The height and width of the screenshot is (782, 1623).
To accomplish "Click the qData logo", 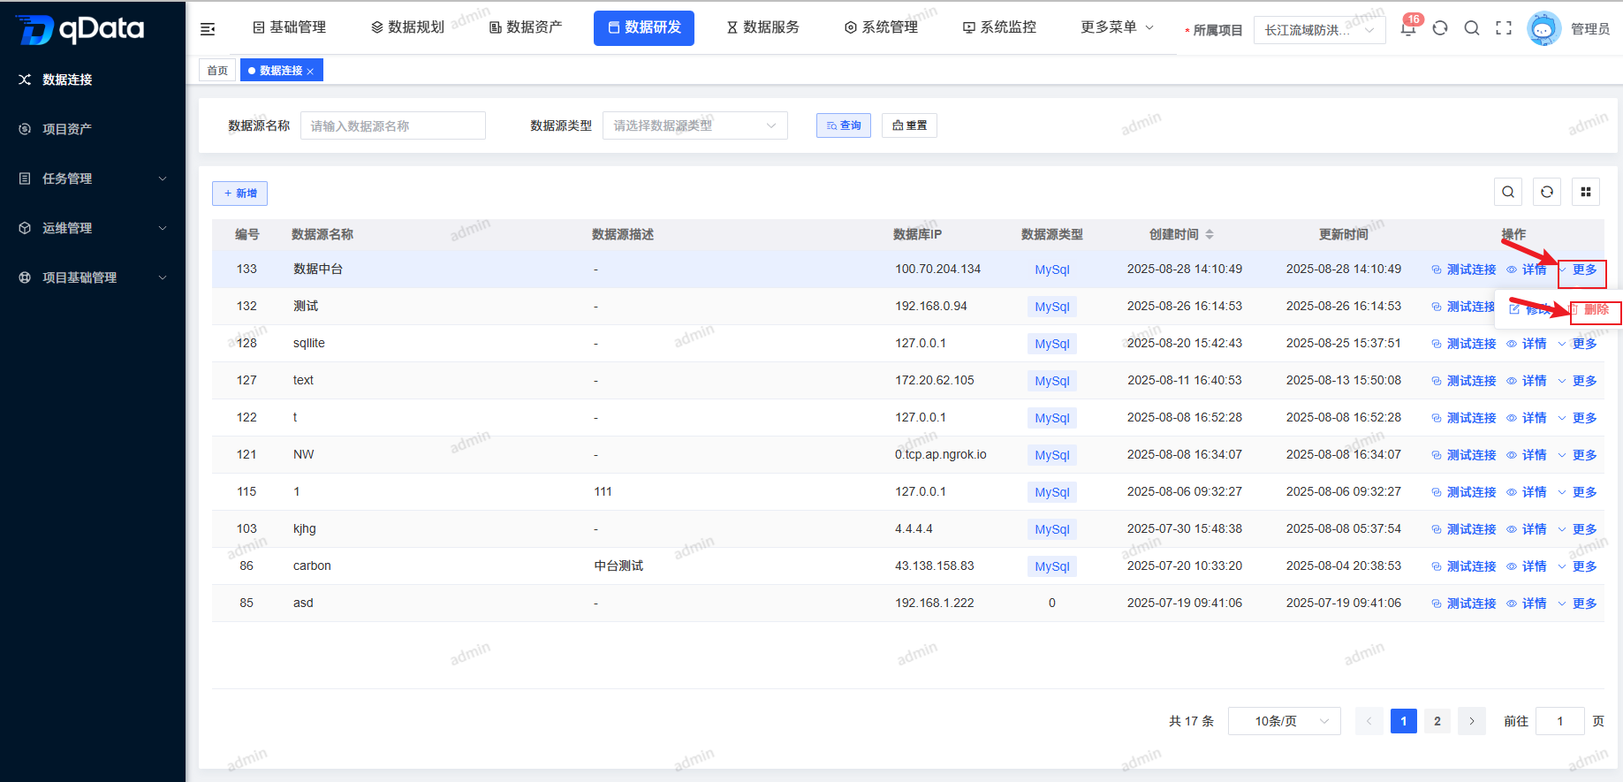I will (x=80, y=29).
